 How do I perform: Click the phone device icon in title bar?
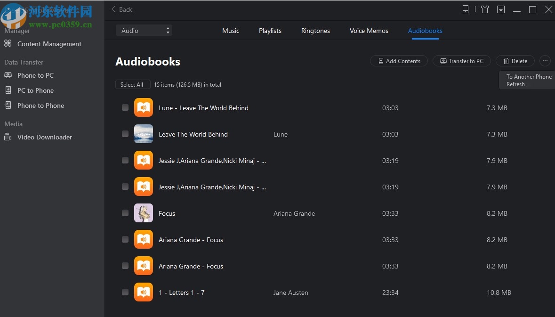tap(465, 9)
